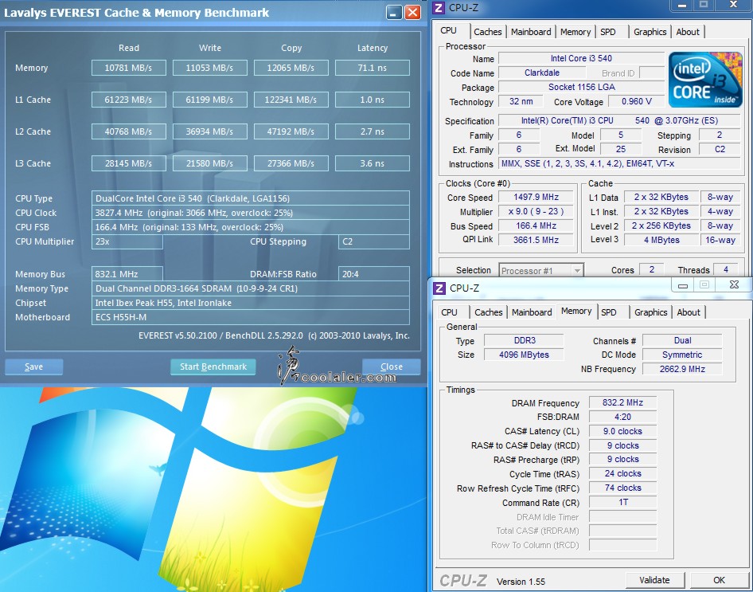Click the Package field showing Socket 1156 LGA

point(581,87)
